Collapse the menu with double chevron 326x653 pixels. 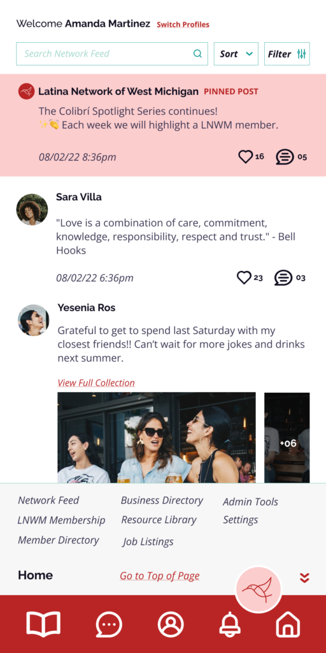tap(304, 578)
